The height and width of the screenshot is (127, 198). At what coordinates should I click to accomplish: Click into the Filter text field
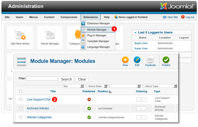point(42,79)
